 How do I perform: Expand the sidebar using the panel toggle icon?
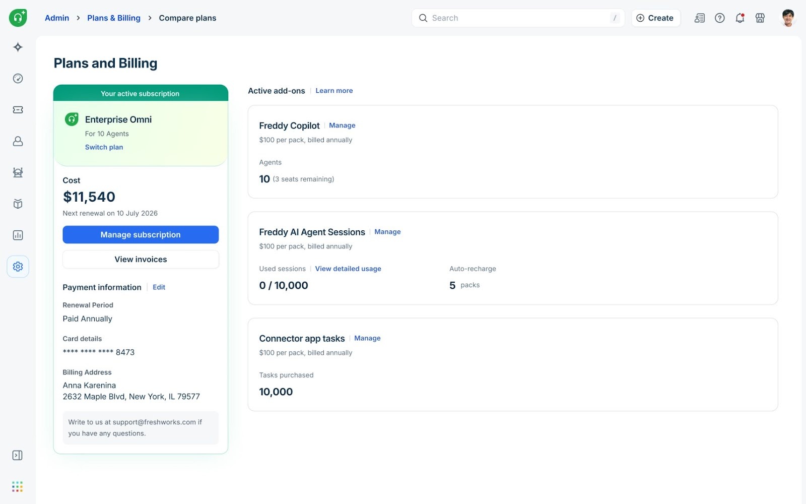(17, 455)
